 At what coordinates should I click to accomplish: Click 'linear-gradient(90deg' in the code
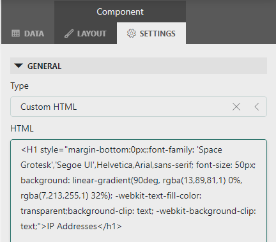click(x=116, y=181)
